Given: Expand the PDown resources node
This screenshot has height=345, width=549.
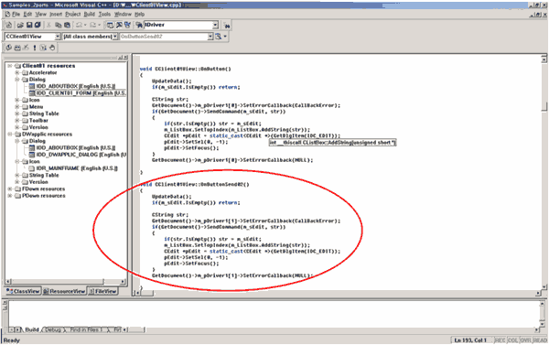Looking at the screenshot, I should (10, 196).
